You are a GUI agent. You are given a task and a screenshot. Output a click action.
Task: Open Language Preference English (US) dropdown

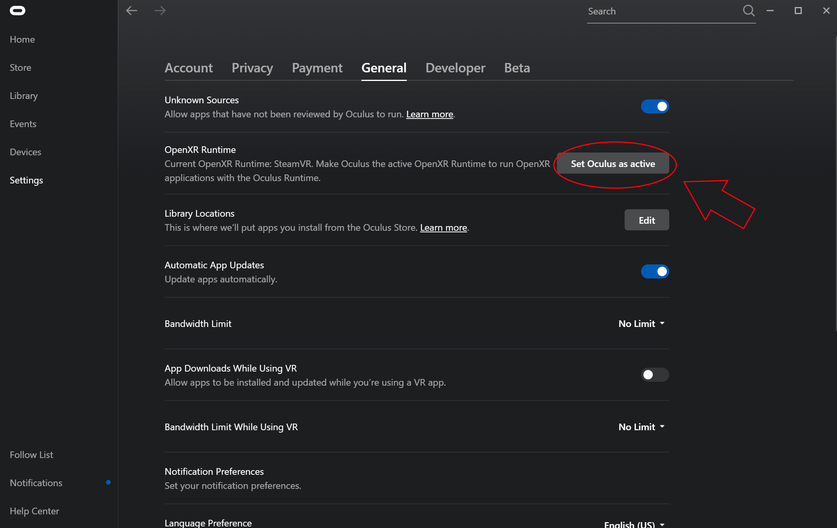tap(634, 524)
